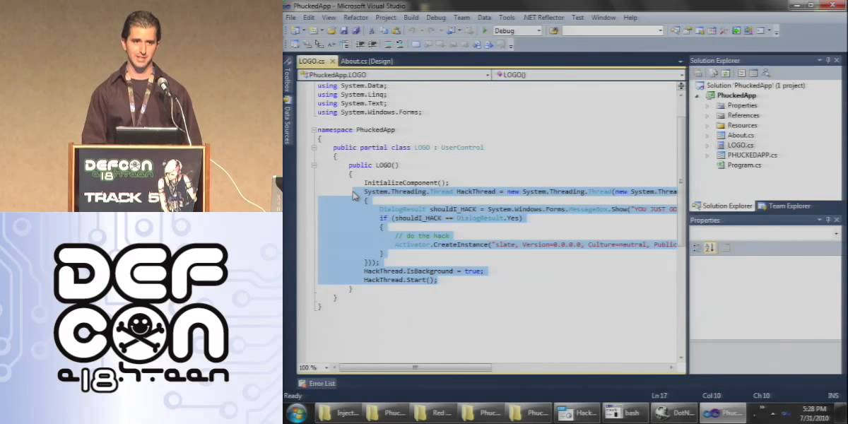Open the Error List panel tab
Viewport: 848px width, 424px height.
click(x=317, y=384)
